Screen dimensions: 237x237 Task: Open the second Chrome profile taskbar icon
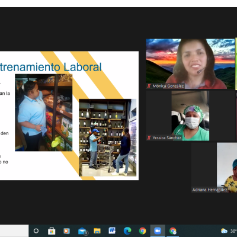[173, 230]
